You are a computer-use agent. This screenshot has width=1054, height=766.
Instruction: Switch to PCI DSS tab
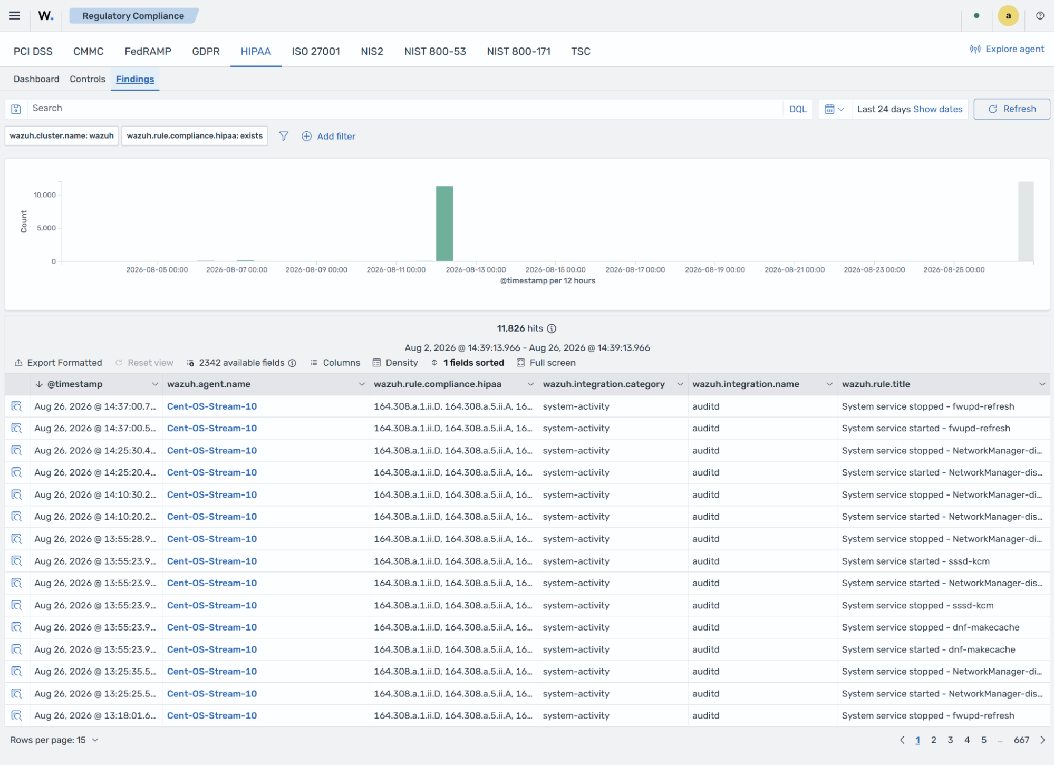[x=33, y=51]
